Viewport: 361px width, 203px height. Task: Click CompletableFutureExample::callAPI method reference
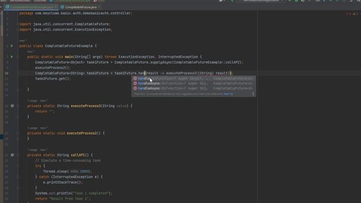pos(207,63)
